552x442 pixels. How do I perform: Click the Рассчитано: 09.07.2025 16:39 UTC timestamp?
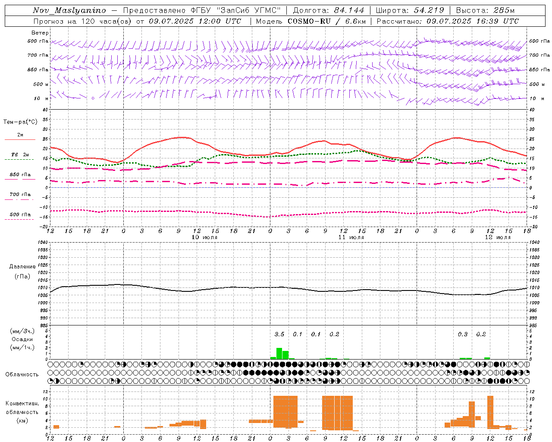point(448,21)
